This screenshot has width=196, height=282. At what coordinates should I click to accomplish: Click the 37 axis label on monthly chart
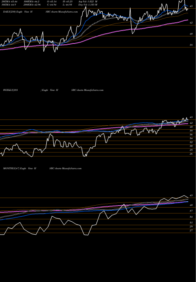click(x=191, y=211)
